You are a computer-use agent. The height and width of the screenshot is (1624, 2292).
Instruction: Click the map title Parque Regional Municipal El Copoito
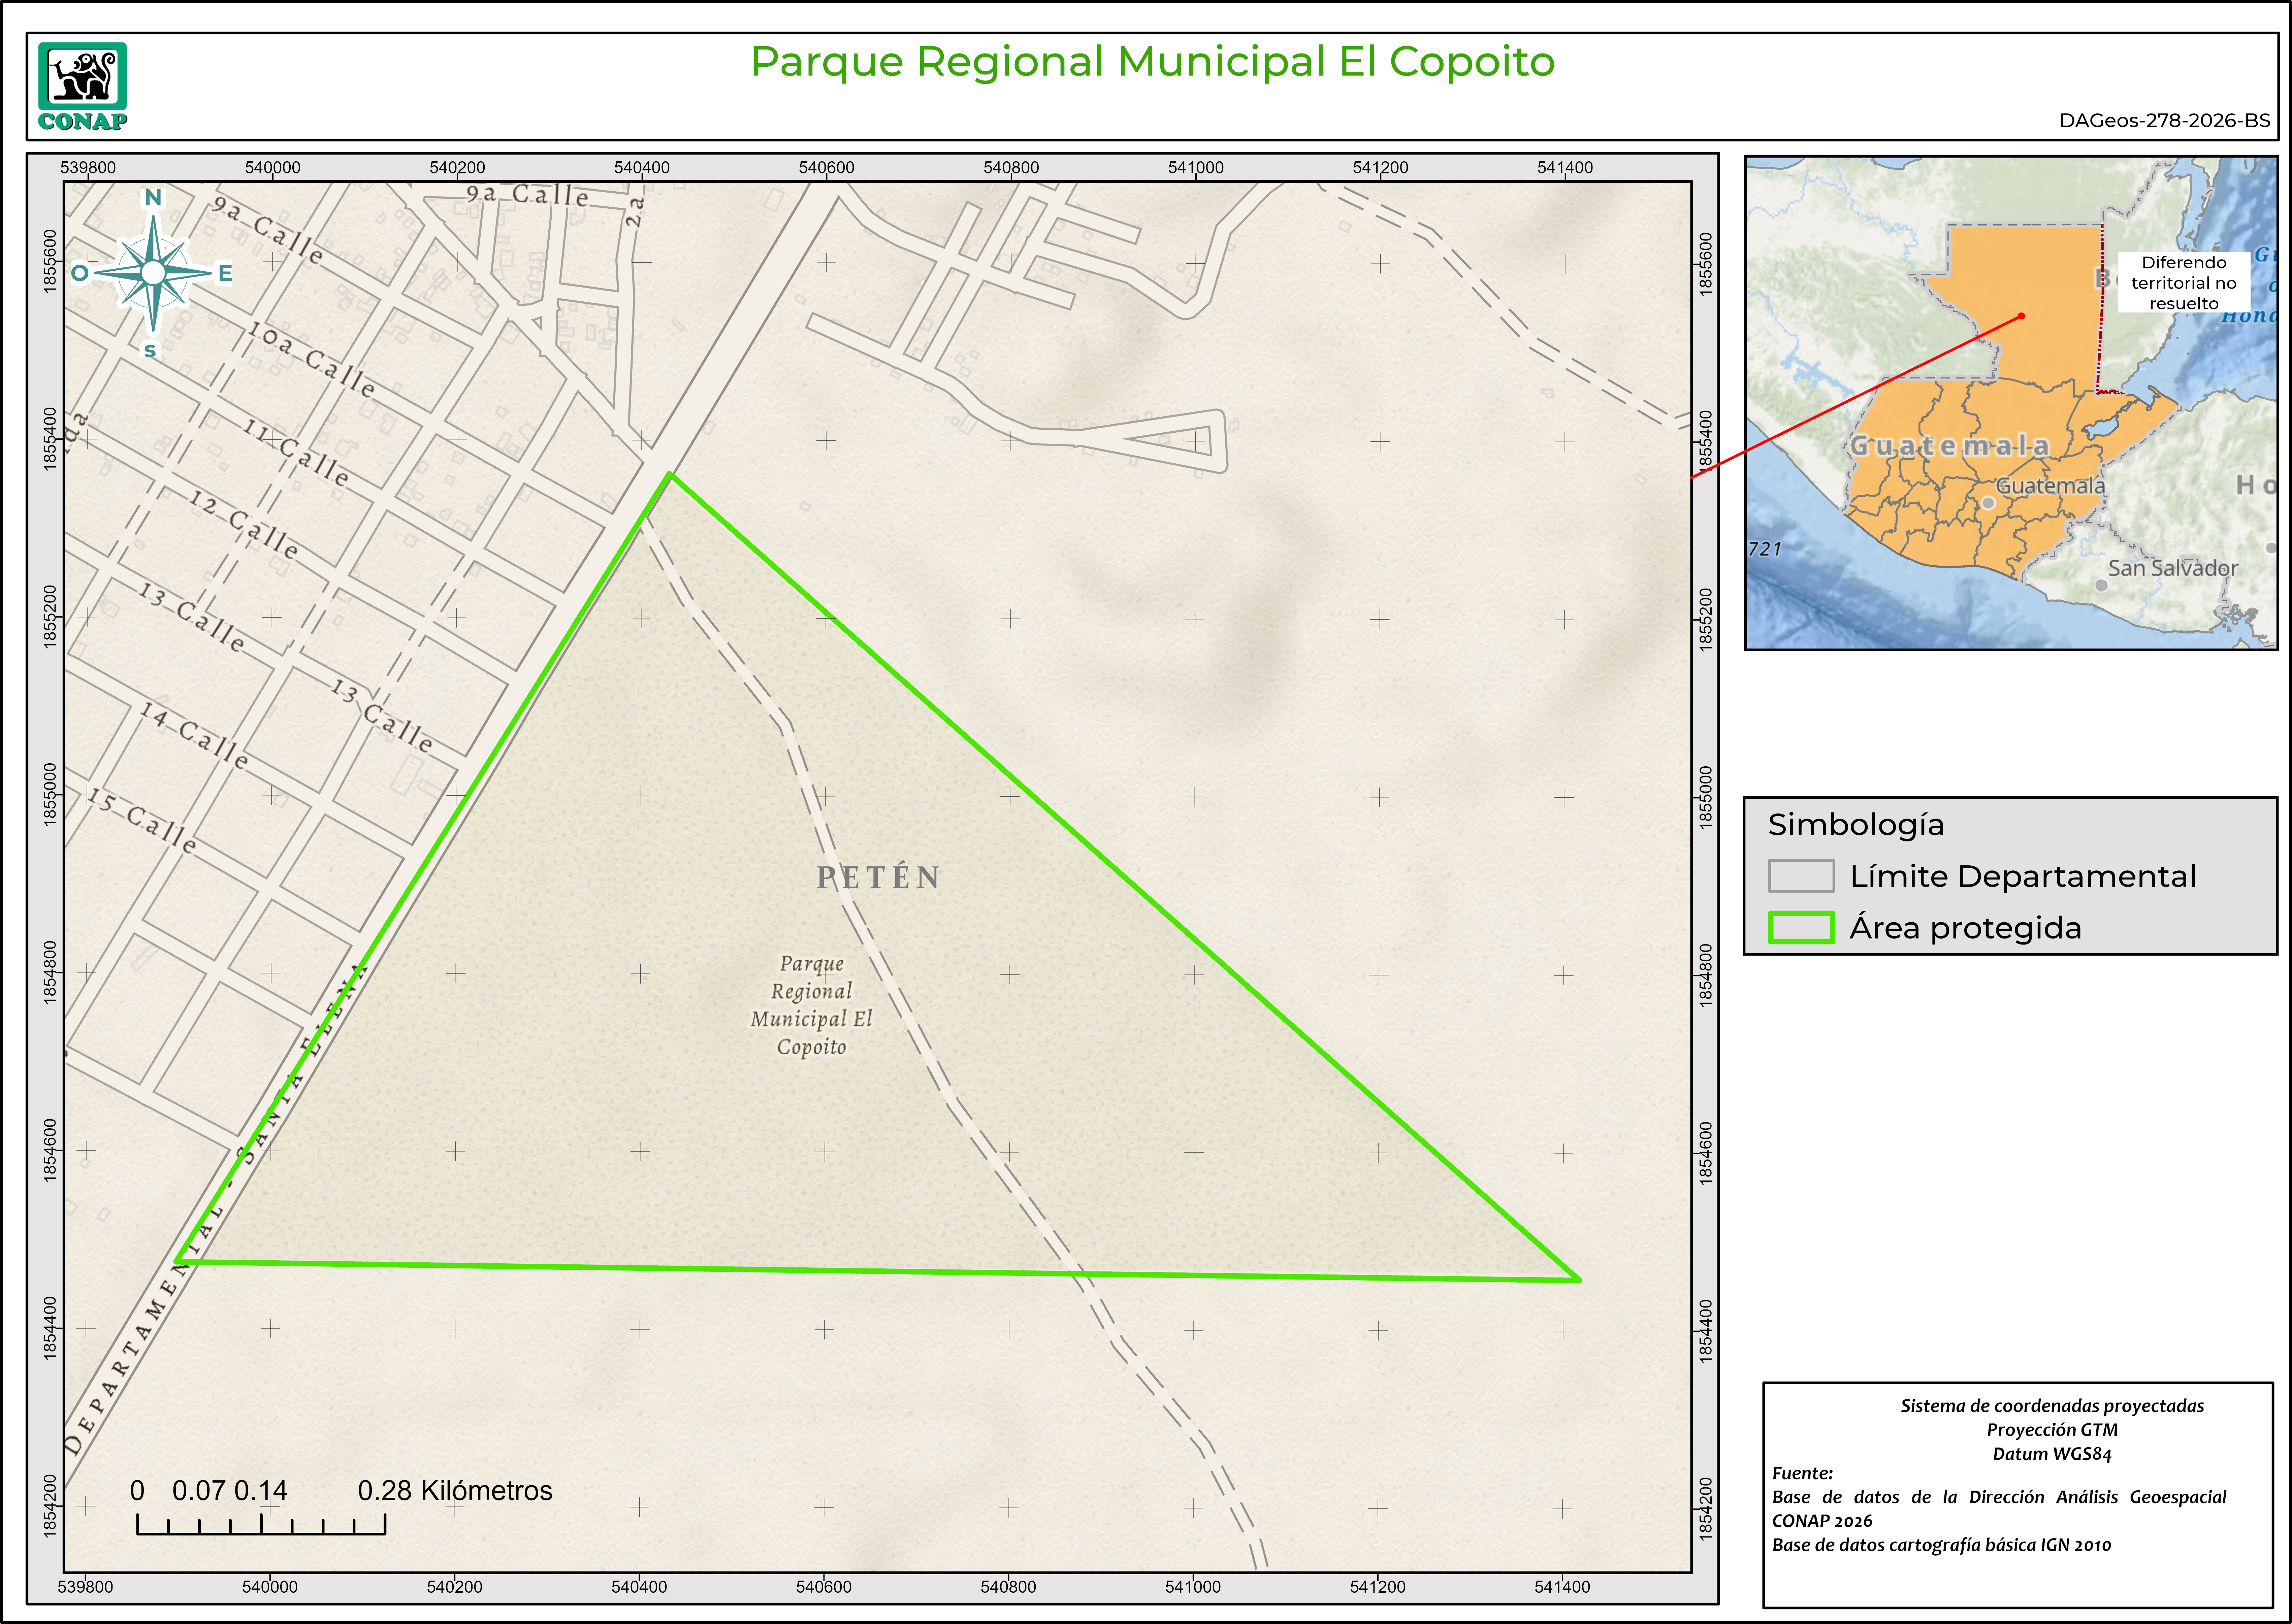pos(1152,61)
